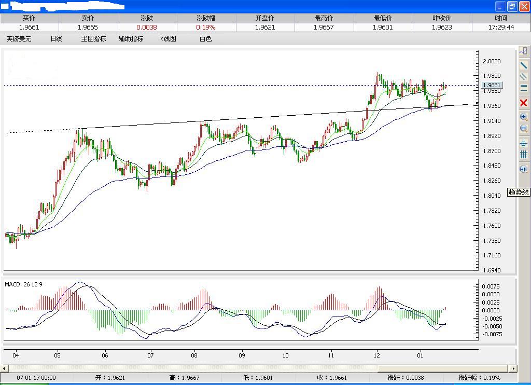Toggle the polyline chart tool at toolbar top
The width and height of the screenshot is (531, 385).
point(524,52)
